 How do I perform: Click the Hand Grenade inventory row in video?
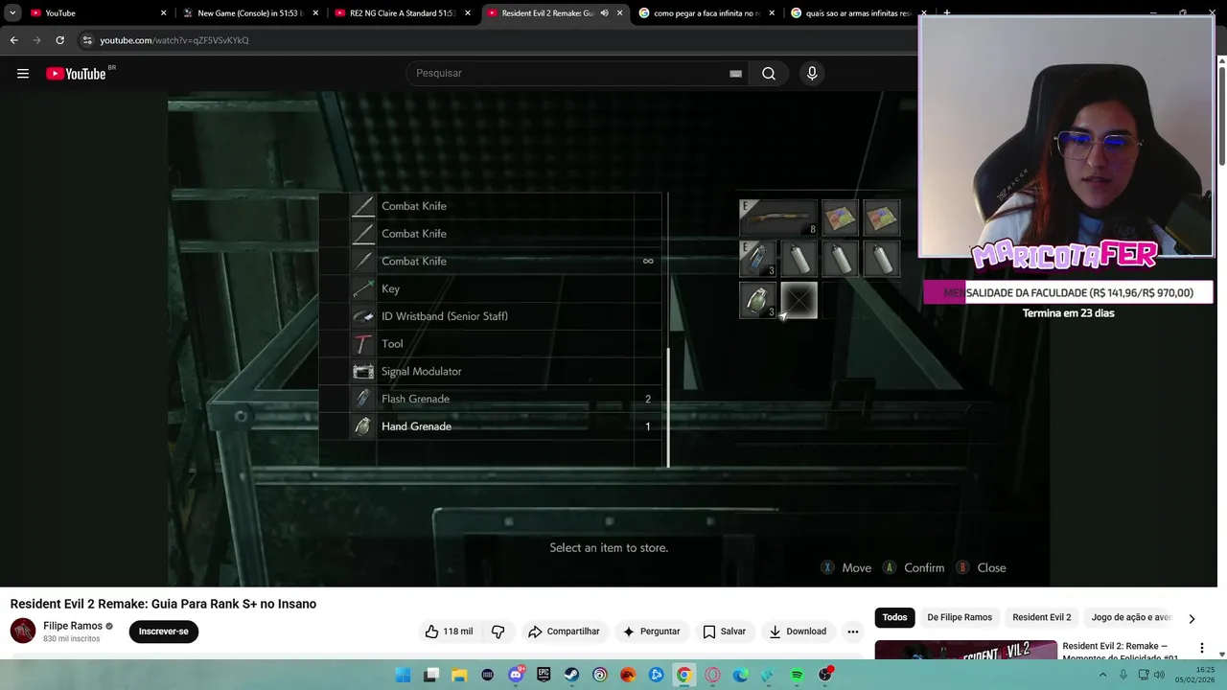pyautogui.click(x=491, y=426)
